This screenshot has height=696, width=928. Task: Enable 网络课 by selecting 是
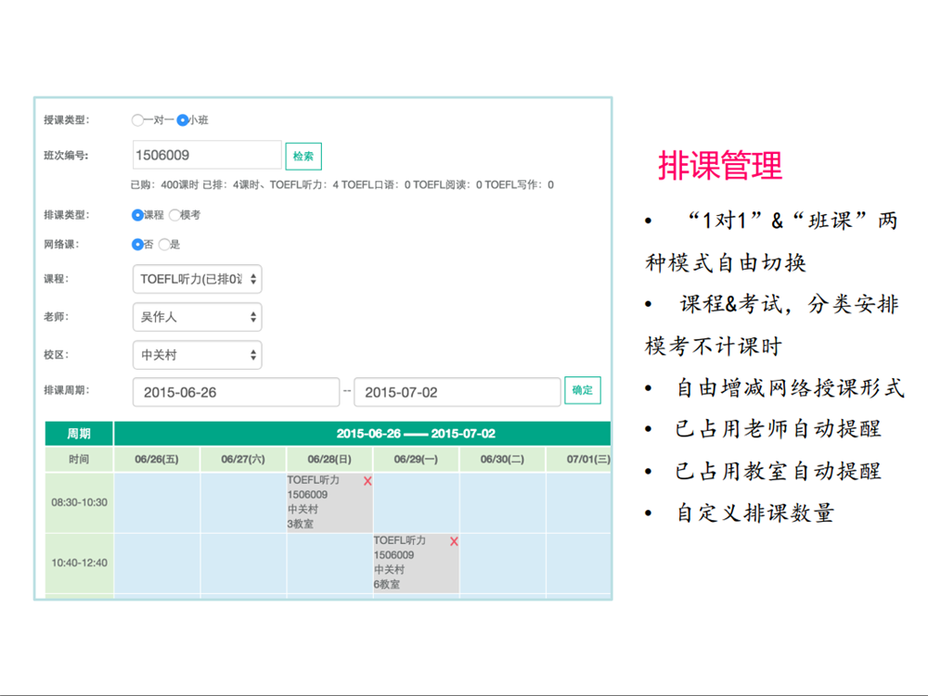164,245
